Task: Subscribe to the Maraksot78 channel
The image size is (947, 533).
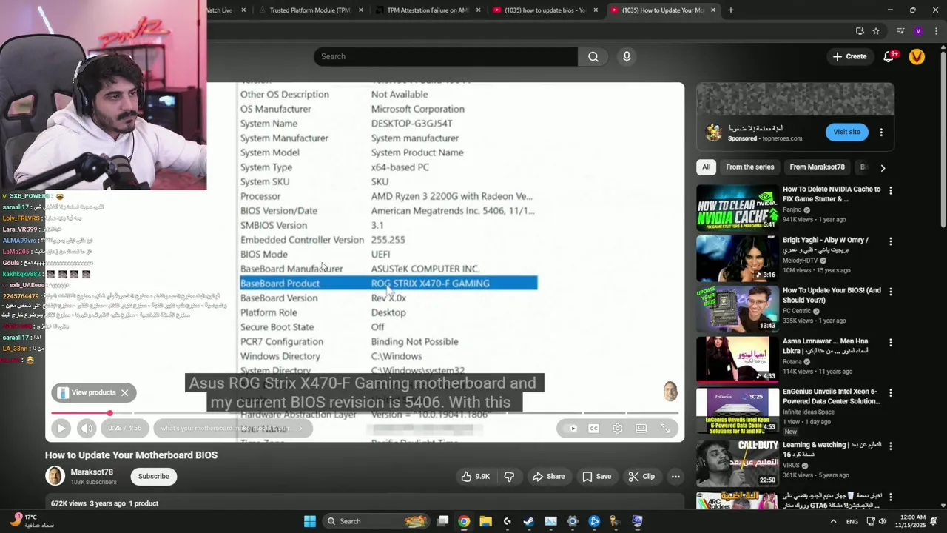Action: click(154, 476)
